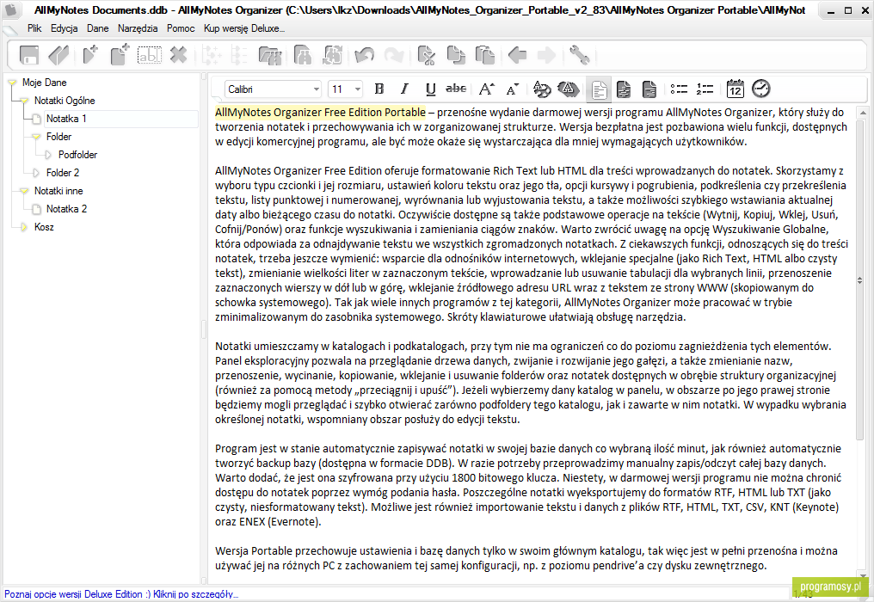Open the Edycja menu
874x602 pixels.
click(x=65, y=28)
